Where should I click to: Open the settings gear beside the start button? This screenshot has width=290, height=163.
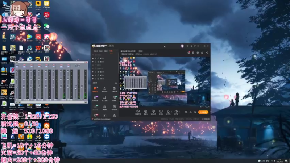click(195, 112)
